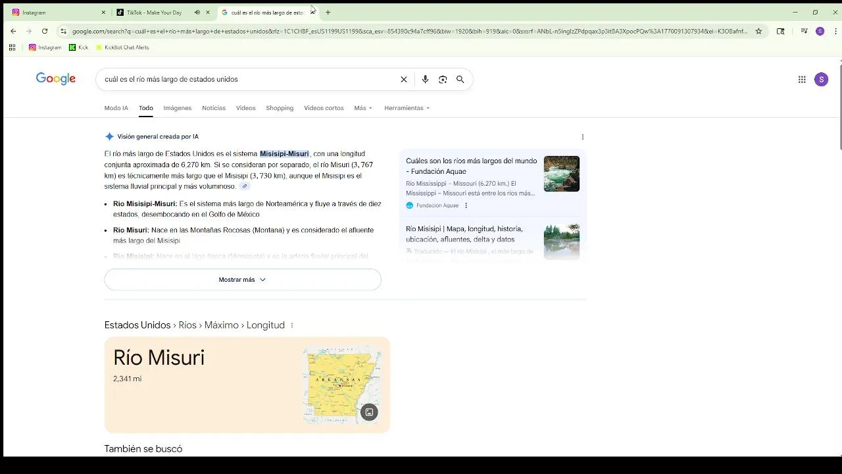The width and height of the screenshot is (842, 474).
Task: Open the Chrome apps grid in bookmarks bar
Action: pyautogui.click(x=12, y=47)
